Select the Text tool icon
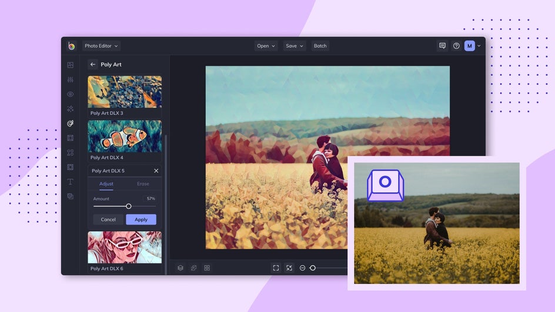The image size is (555, 312). [x=71, y=182]
